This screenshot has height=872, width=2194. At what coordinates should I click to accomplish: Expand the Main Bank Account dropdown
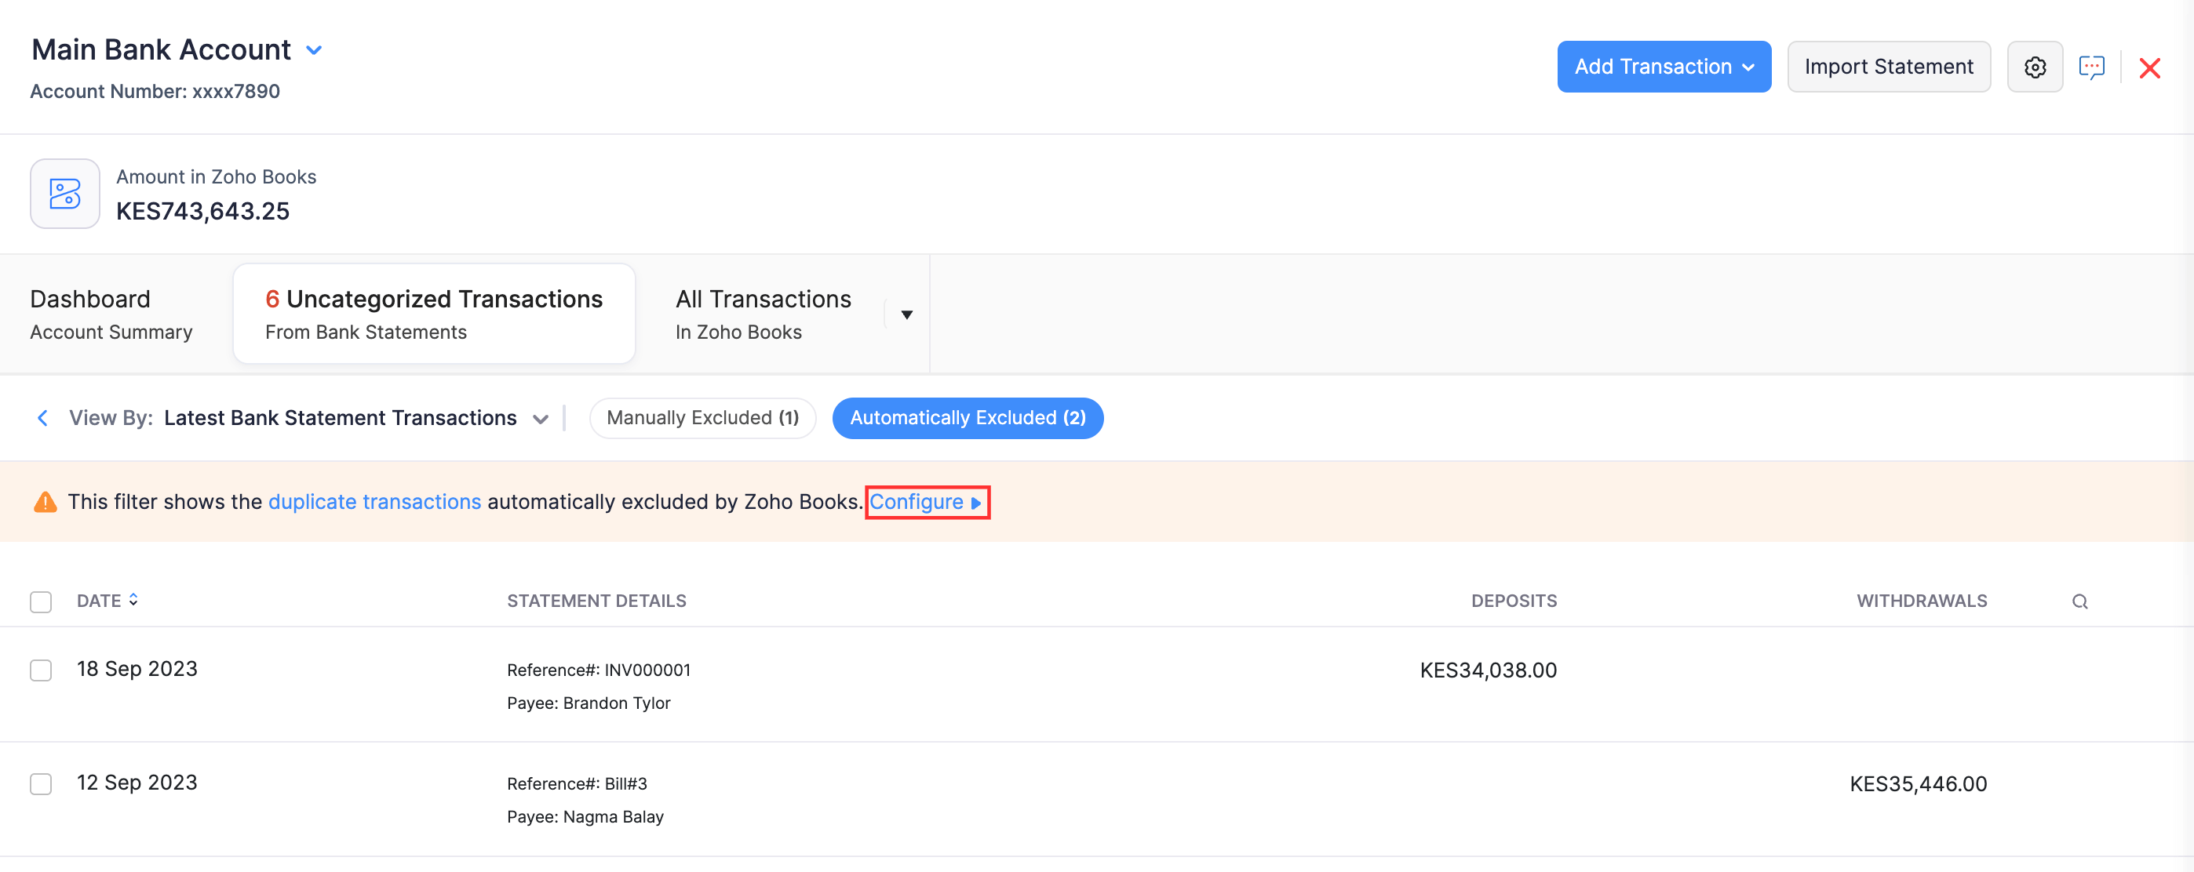(315, 50)
